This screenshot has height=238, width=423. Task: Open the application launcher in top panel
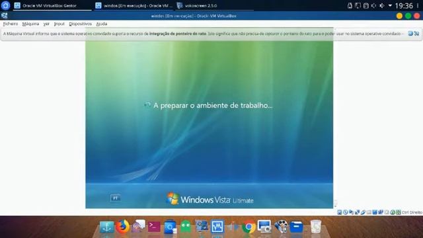click(x=5, y=5)
